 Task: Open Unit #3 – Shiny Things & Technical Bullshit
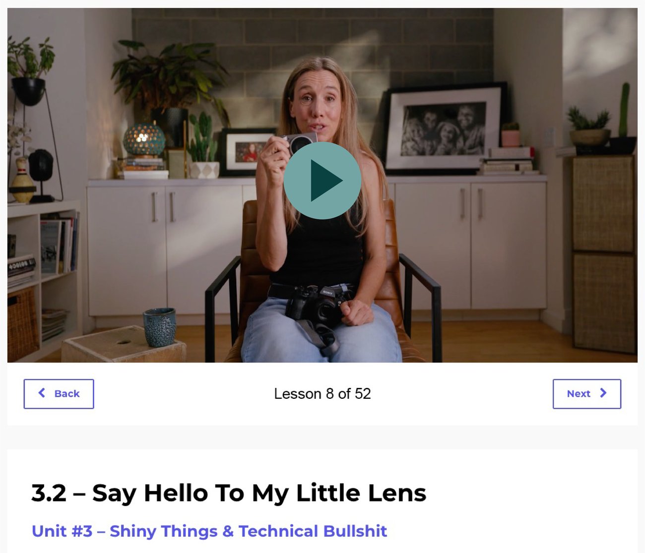tap(209, 531)
